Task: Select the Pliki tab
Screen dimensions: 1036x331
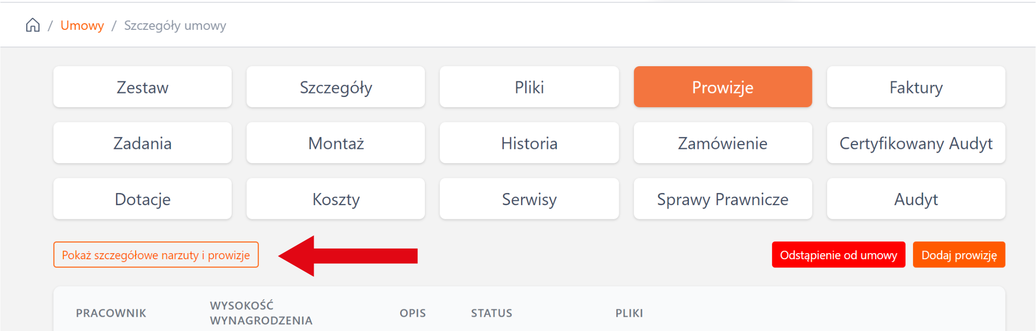Action: [x=529, y=87]
